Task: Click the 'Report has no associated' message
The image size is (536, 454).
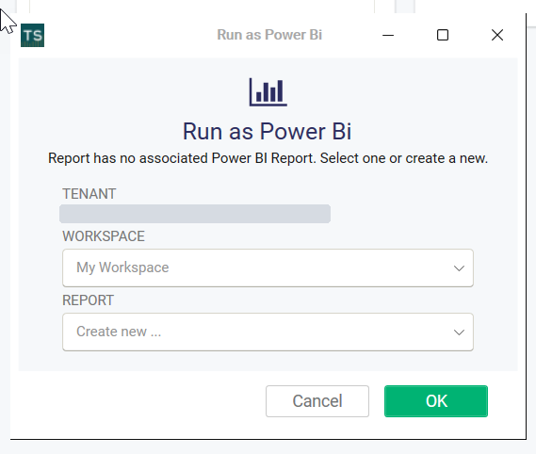Action: (x=268, y=158)
